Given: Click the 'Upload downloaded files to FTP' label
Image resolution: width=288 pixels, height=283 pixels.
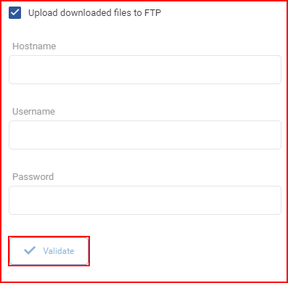Looking at the screenshot, I should tap(94, 12).
